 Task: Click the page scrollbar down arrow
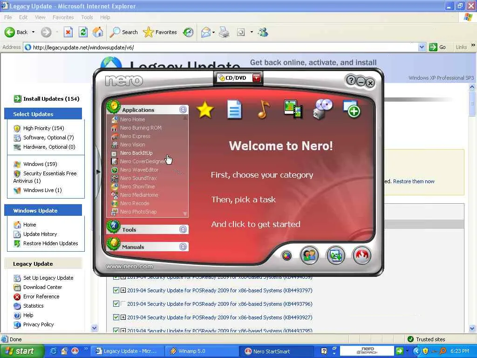point(472,329)
